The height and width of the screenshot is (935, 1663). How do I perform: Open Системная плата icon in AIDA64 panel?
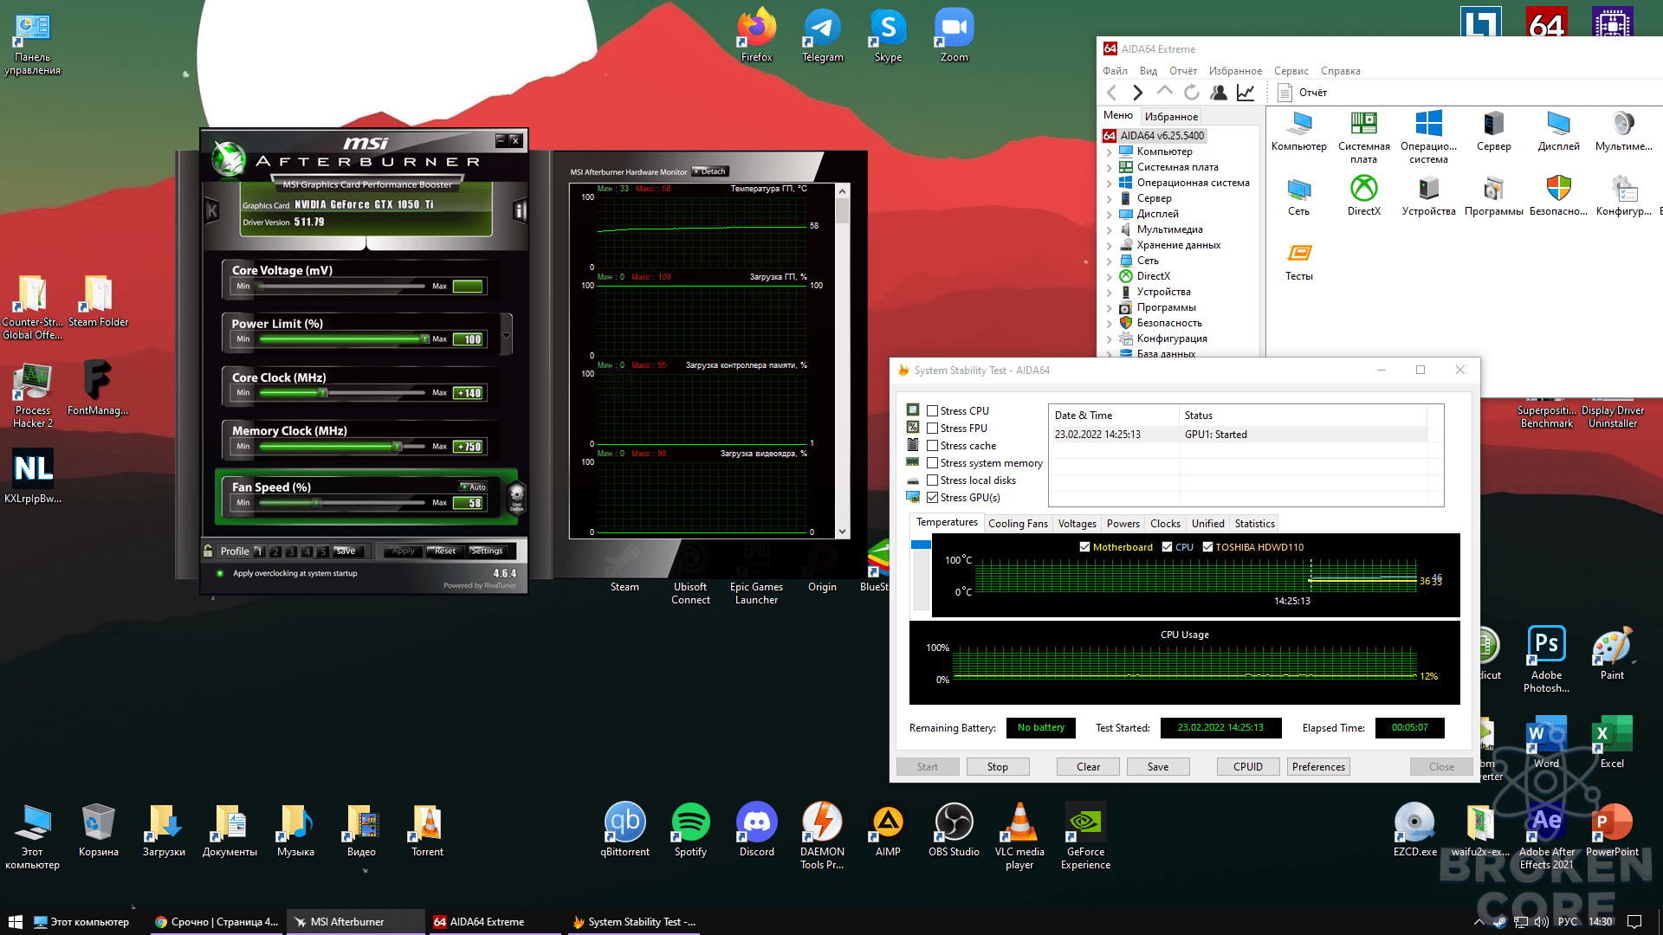click(1363, 137)
